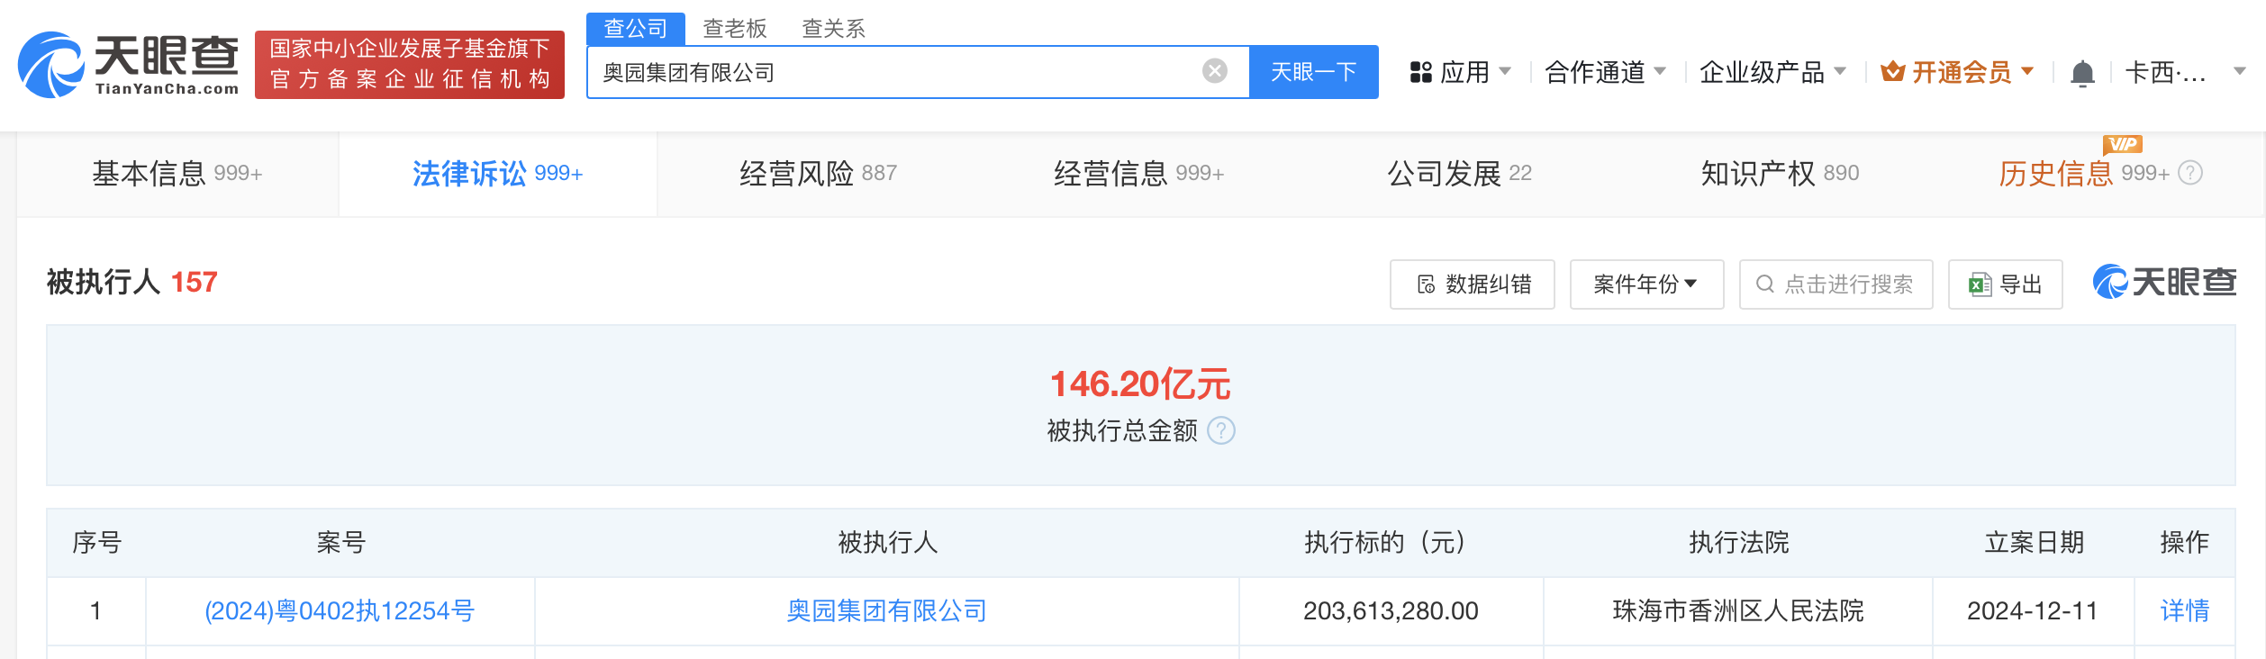Screen dimensions: 2266x659
Task: Click help icon next to 被执行总金额
Action: (1220, 431)
